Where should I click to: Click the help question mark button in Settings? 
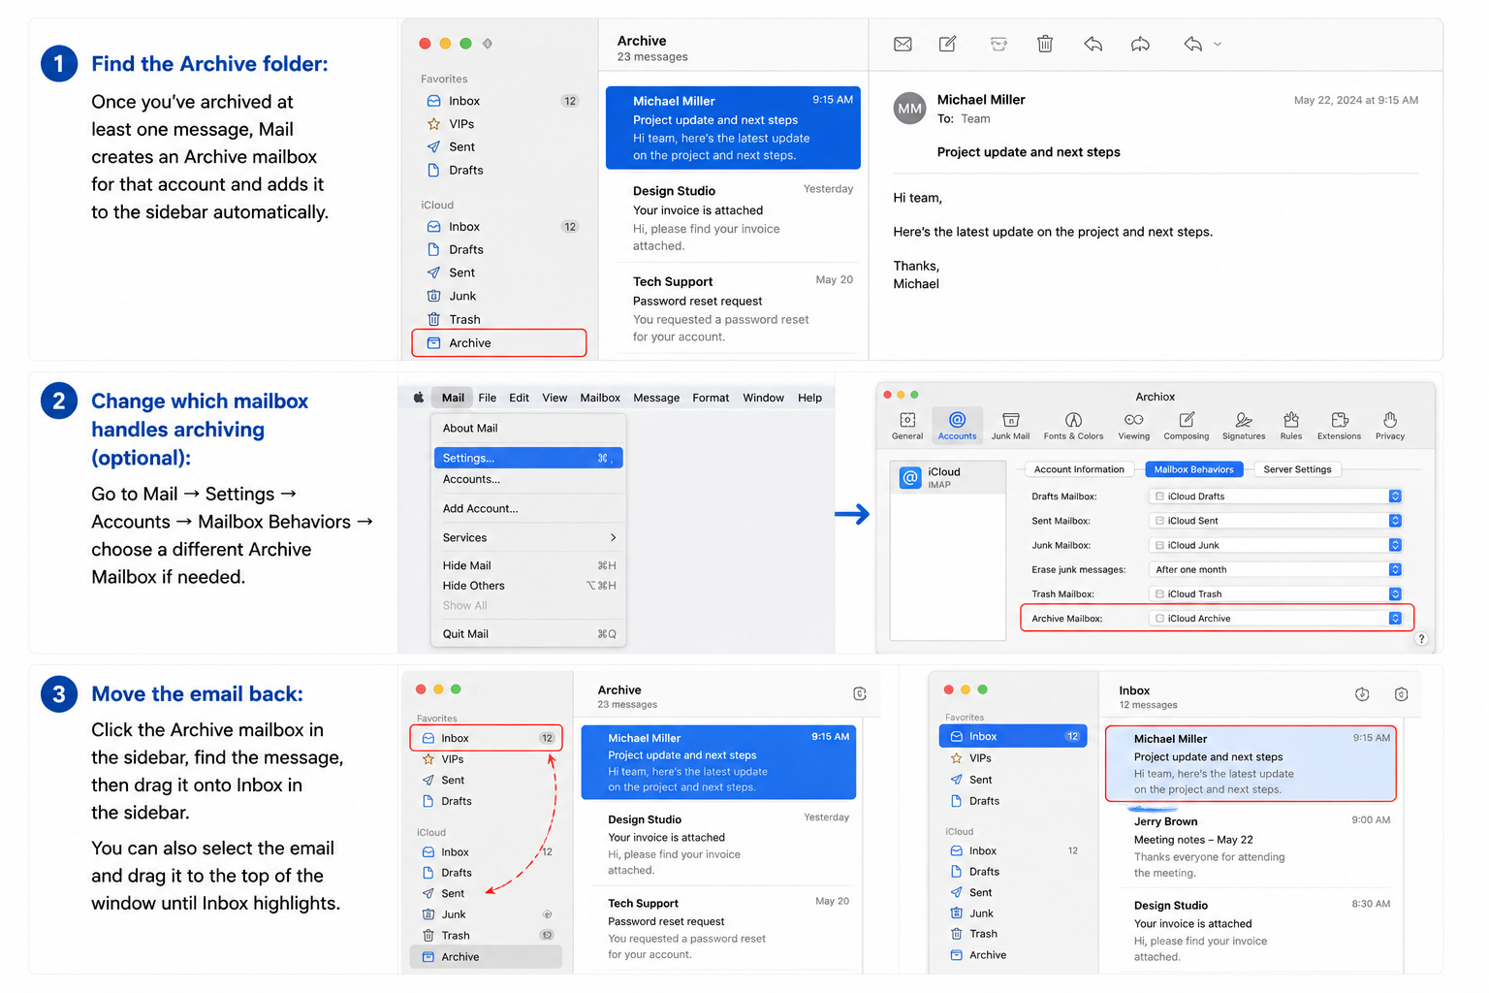[1421, 639]
